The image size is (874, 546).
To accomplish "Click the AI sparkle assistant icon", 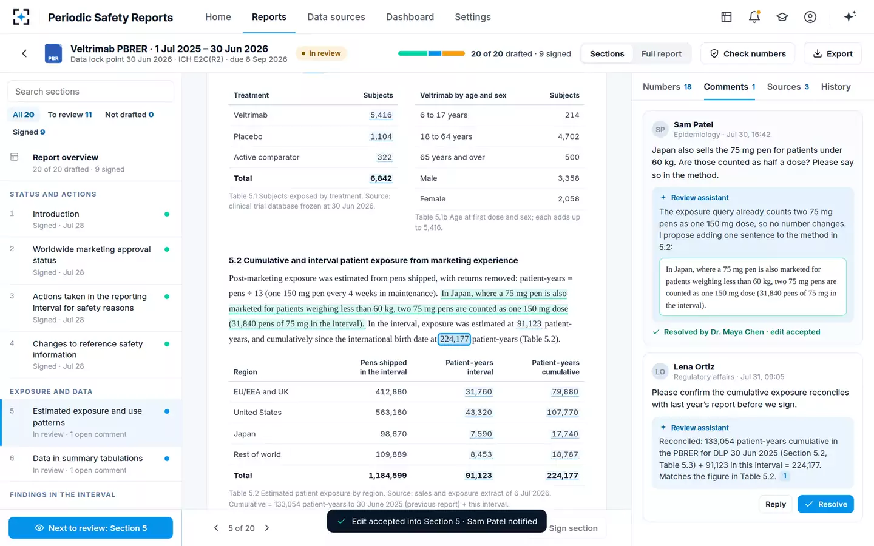I will [850, 17].
